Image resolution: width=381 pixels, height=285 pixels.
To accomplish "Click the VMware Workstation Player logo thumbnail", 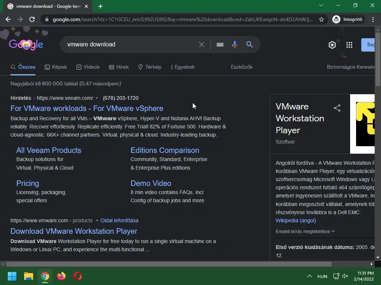I will [x=362, y=124].
